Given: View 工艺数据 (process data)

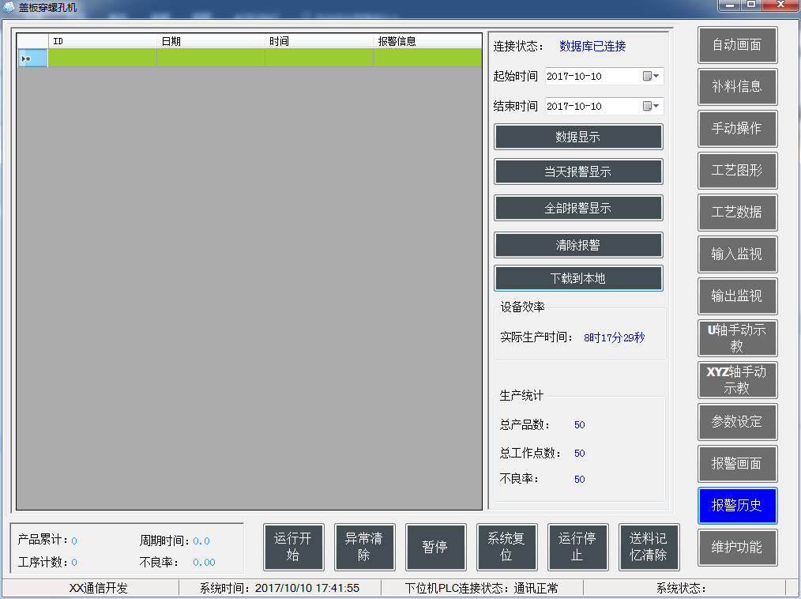Looking at the screenshot, I should 737,213.
